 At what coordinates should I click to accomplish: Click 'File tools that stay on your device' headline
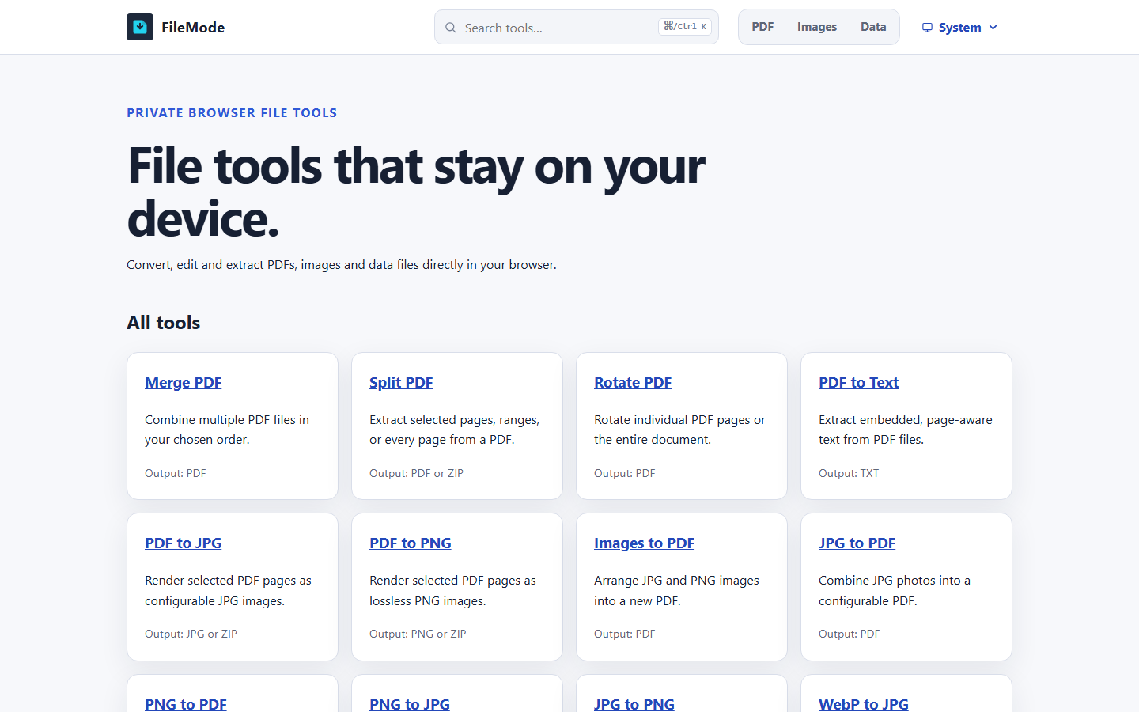click(x=416, y=192)
